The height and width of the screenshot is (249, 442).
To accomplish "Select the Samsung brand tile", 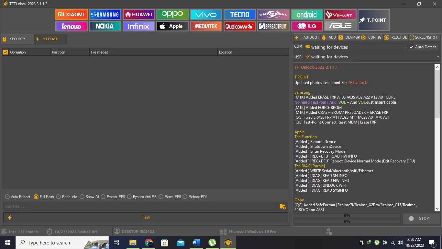I will (105, 15).
